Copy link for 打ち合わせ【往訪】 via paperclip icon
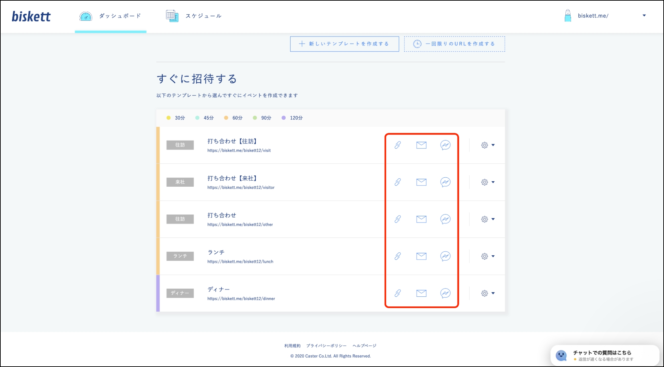 [398, 145]
